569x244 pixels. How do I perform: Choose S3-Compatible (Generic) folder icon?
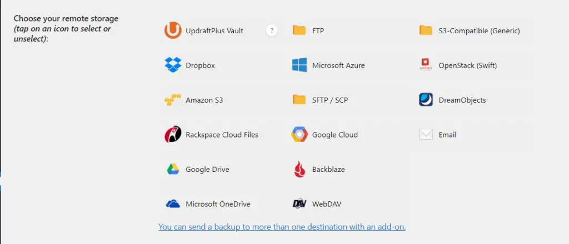[426, 30]
